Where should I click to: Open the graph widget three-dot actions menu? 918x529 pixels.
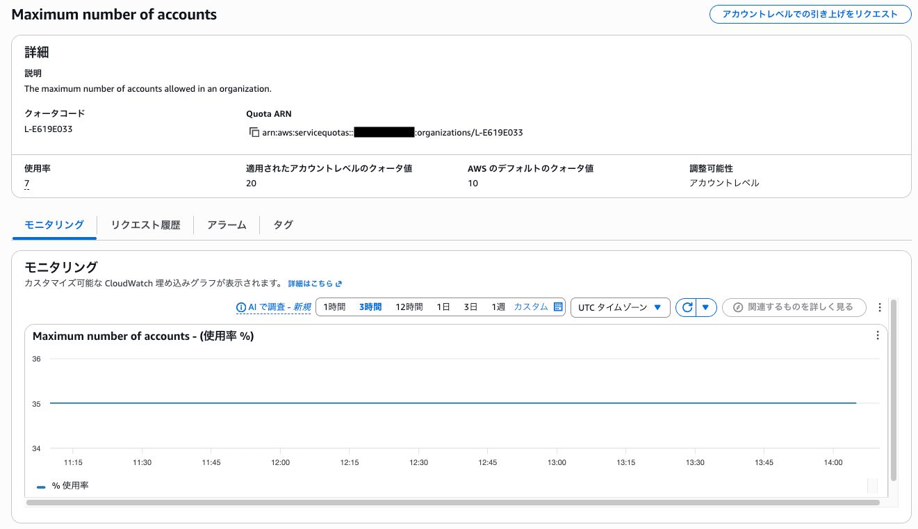[x=878, y=336]
